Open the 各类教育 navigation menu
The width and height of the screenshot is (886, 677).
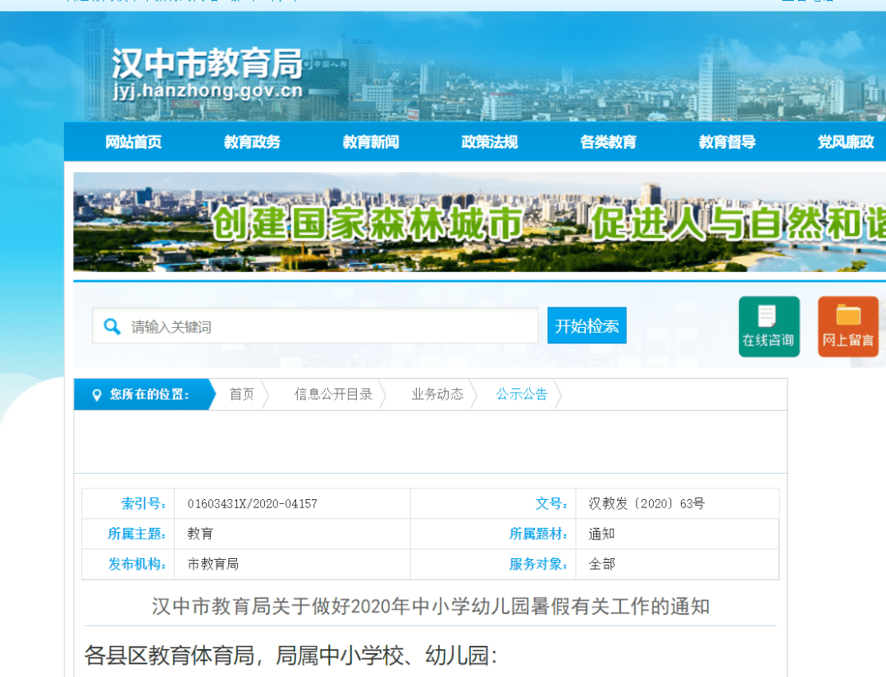(607, 141)
